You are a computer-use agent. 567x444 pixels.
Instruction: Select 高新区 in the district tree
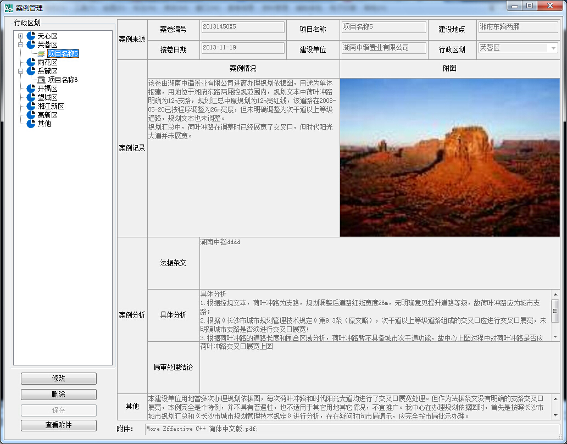pos(47,115)
